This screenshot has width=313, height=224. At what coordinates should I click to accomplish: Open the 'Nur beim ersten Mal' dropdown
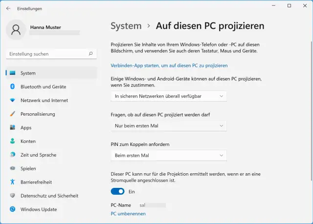169,126
